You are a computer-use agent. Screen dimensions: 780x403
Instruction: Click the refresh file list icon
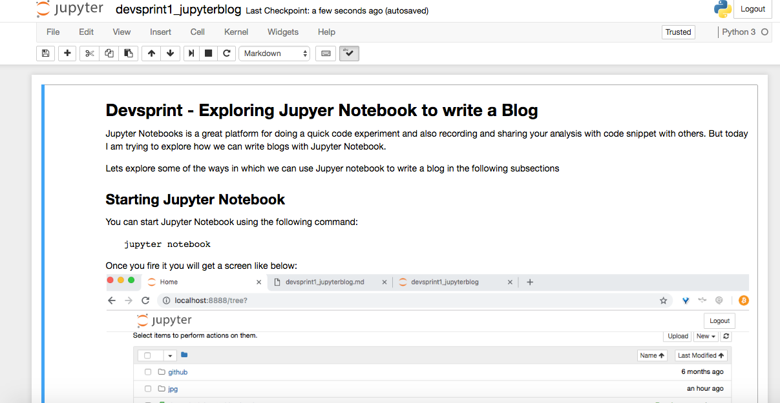(726, 336)
